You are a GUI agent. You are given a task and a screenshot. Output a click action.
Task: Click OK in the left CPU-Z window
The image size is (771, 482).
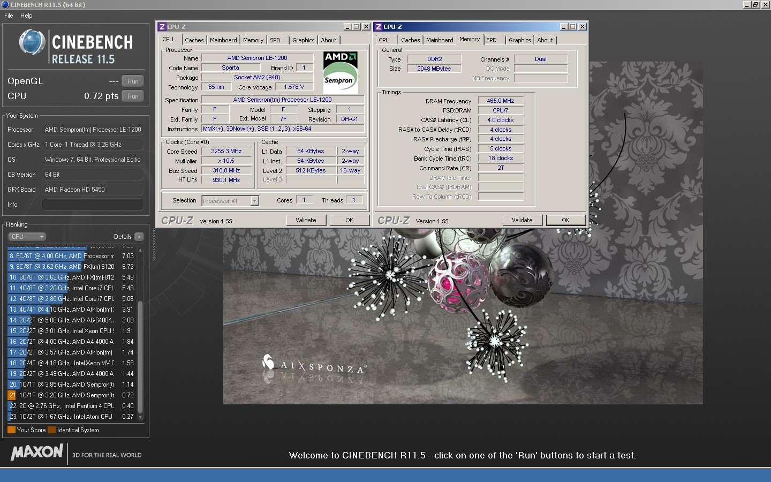tap(349, 220)
